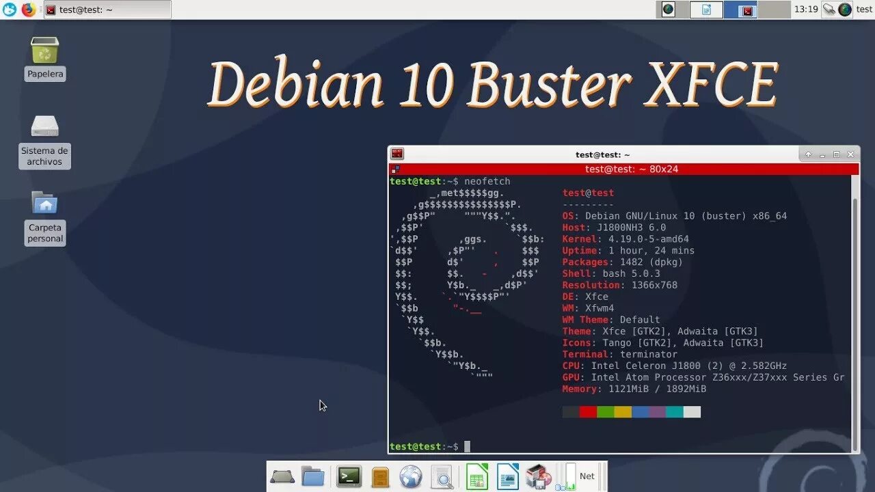Open the Terminator group icon in red titlebar
875x492 pixels.
pos(395,169)
